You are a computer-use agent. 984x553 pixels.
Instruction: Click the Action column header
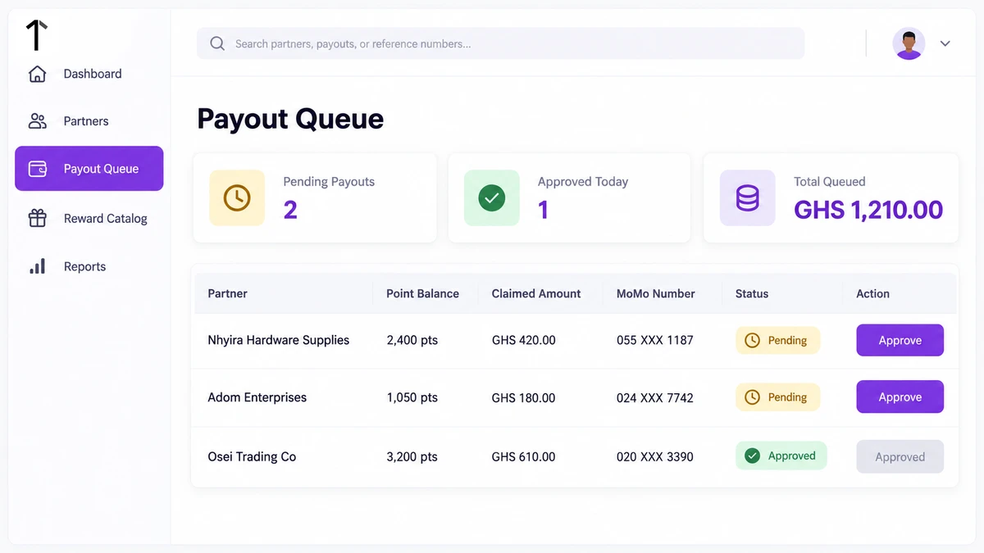872,293
